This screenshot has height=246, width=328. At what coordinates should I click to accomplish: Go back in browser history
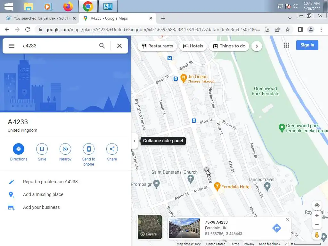7,29
